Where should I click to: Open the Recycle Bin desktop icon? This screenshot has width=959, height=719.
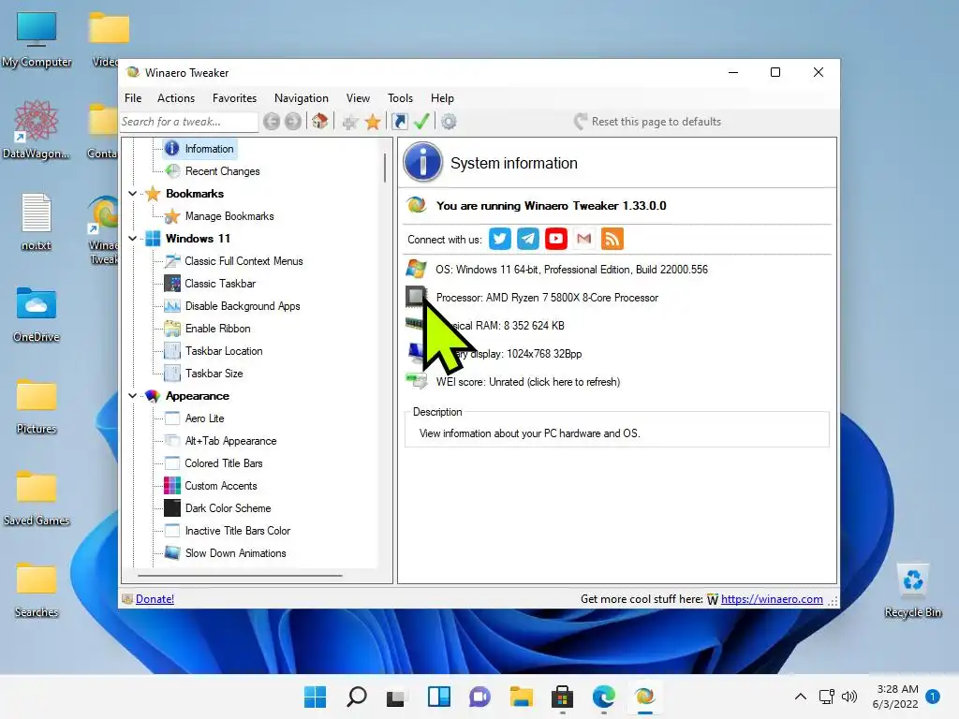point(912,591)
